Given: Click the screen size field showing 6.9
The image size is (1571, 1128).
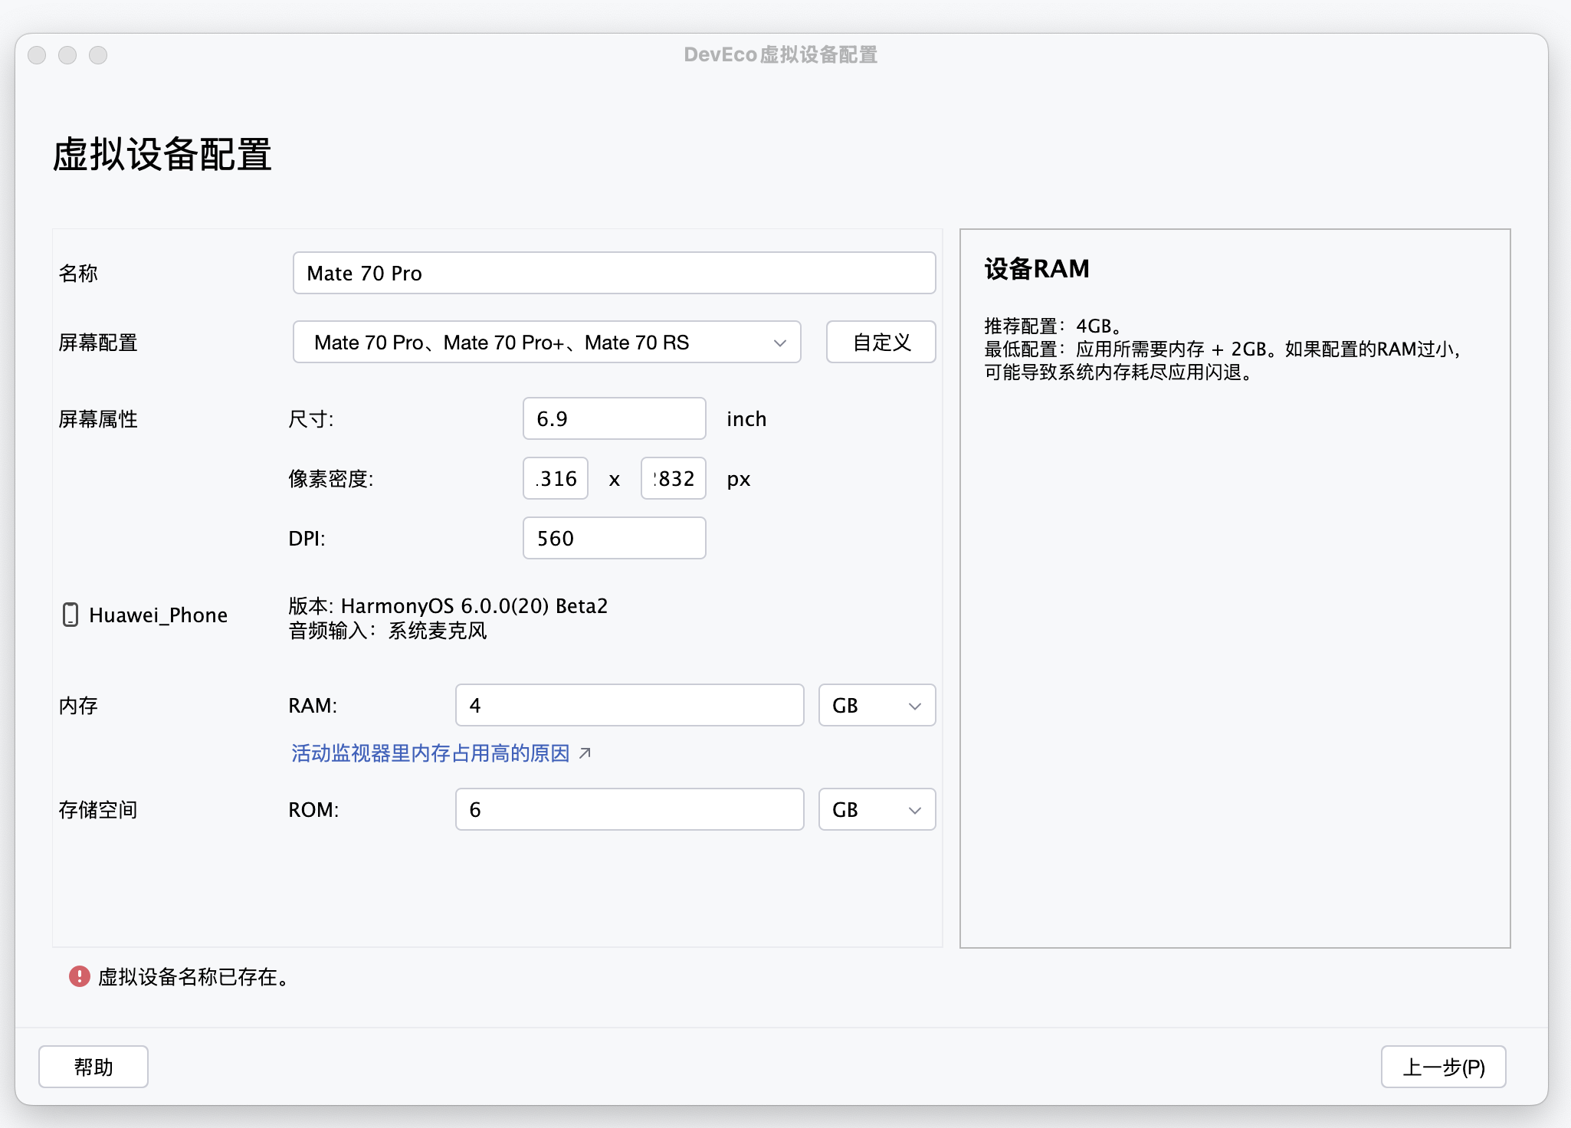Looking at the screenshot, I should pyautogui.click(x=615, y=418).
